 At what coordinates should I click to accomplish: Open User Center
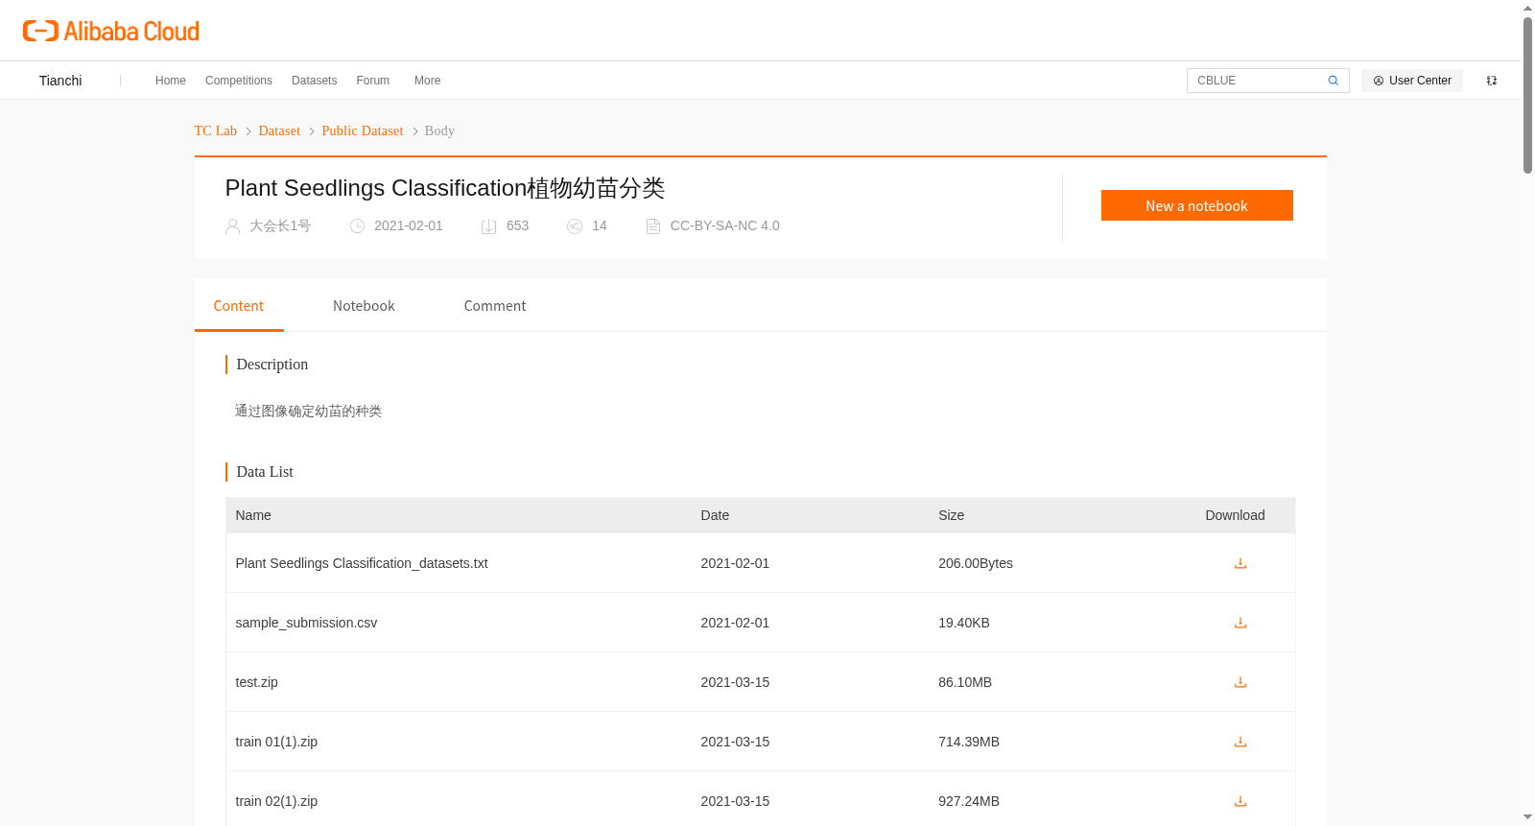1412,81
